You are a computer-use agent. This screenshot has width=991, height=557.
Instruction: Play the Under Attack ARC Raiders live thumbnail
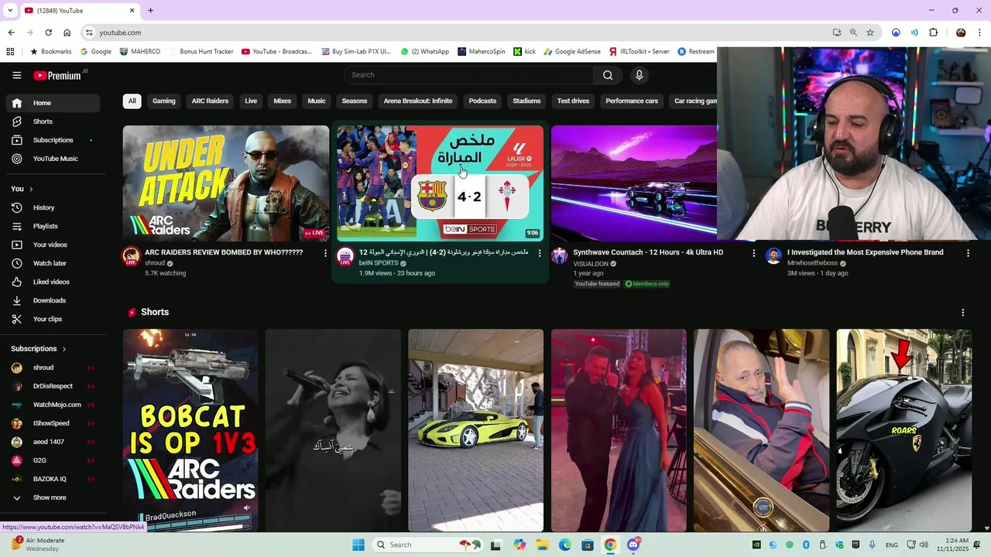pos(226,183)
